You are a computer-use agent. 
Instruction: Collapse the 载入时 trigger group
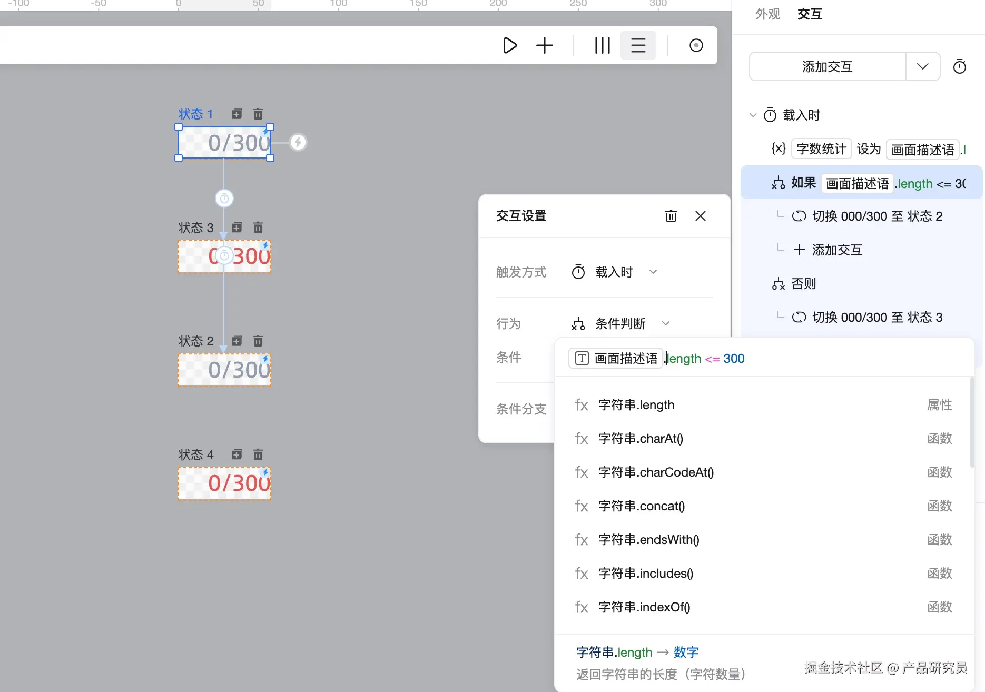click(x=753, y=115)
